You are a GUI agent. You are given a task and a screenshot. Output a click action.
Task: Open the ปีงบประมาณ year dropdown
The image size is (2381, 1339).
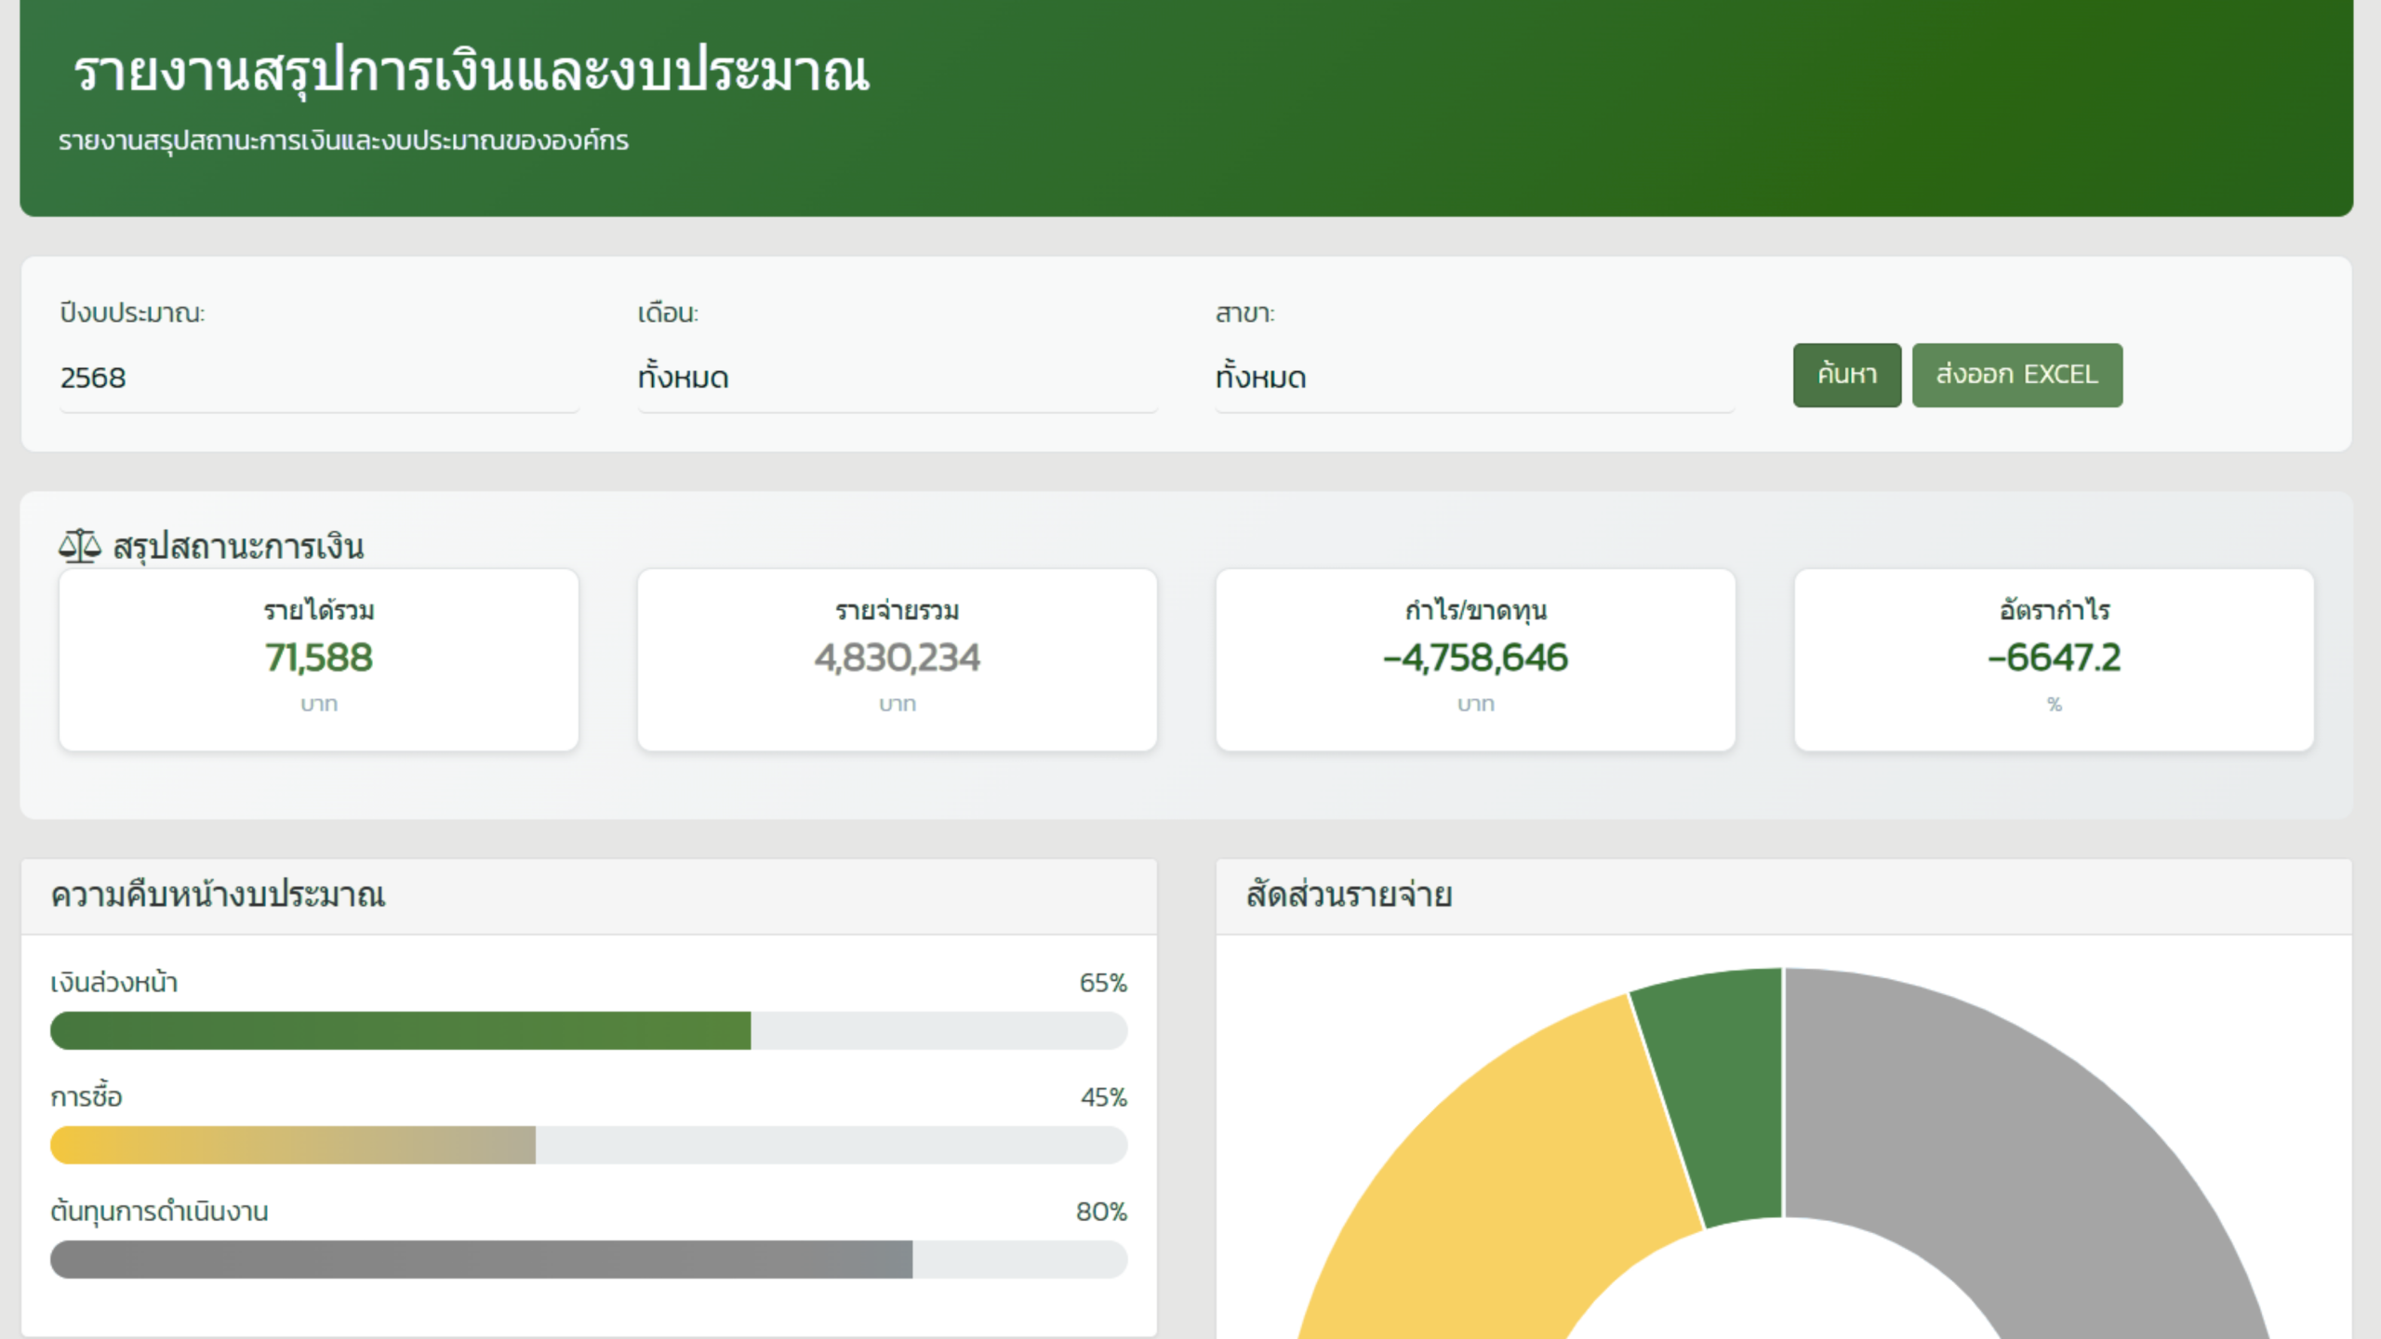[x=318, y=378]
